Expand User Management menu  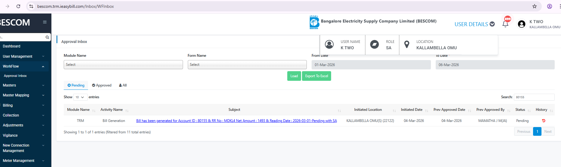point(24,56)
